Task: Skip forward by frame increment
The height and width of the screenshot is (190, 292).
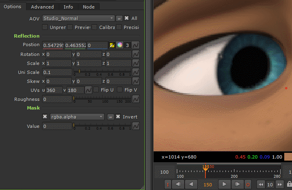Action: tap(279, 185)
